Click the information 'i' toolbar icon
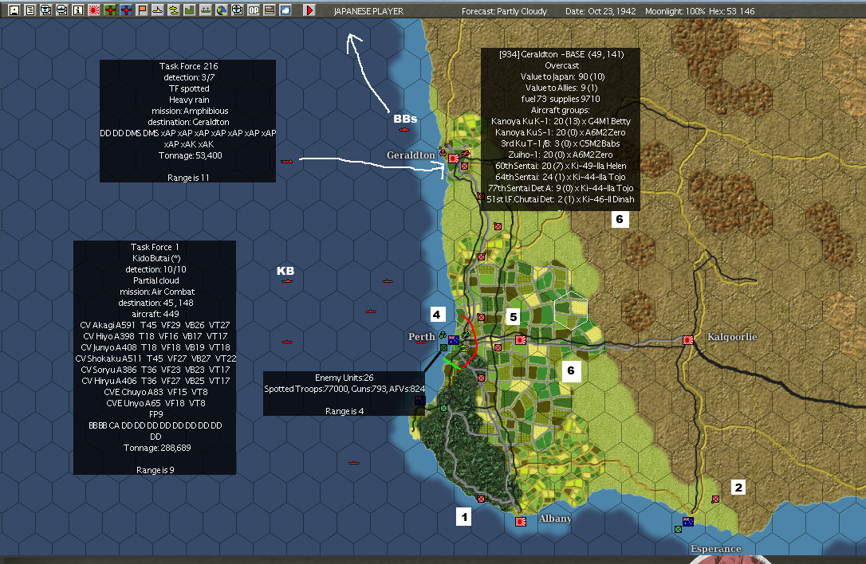This screenshot has height=564, width=866. (x=78, y=10)
